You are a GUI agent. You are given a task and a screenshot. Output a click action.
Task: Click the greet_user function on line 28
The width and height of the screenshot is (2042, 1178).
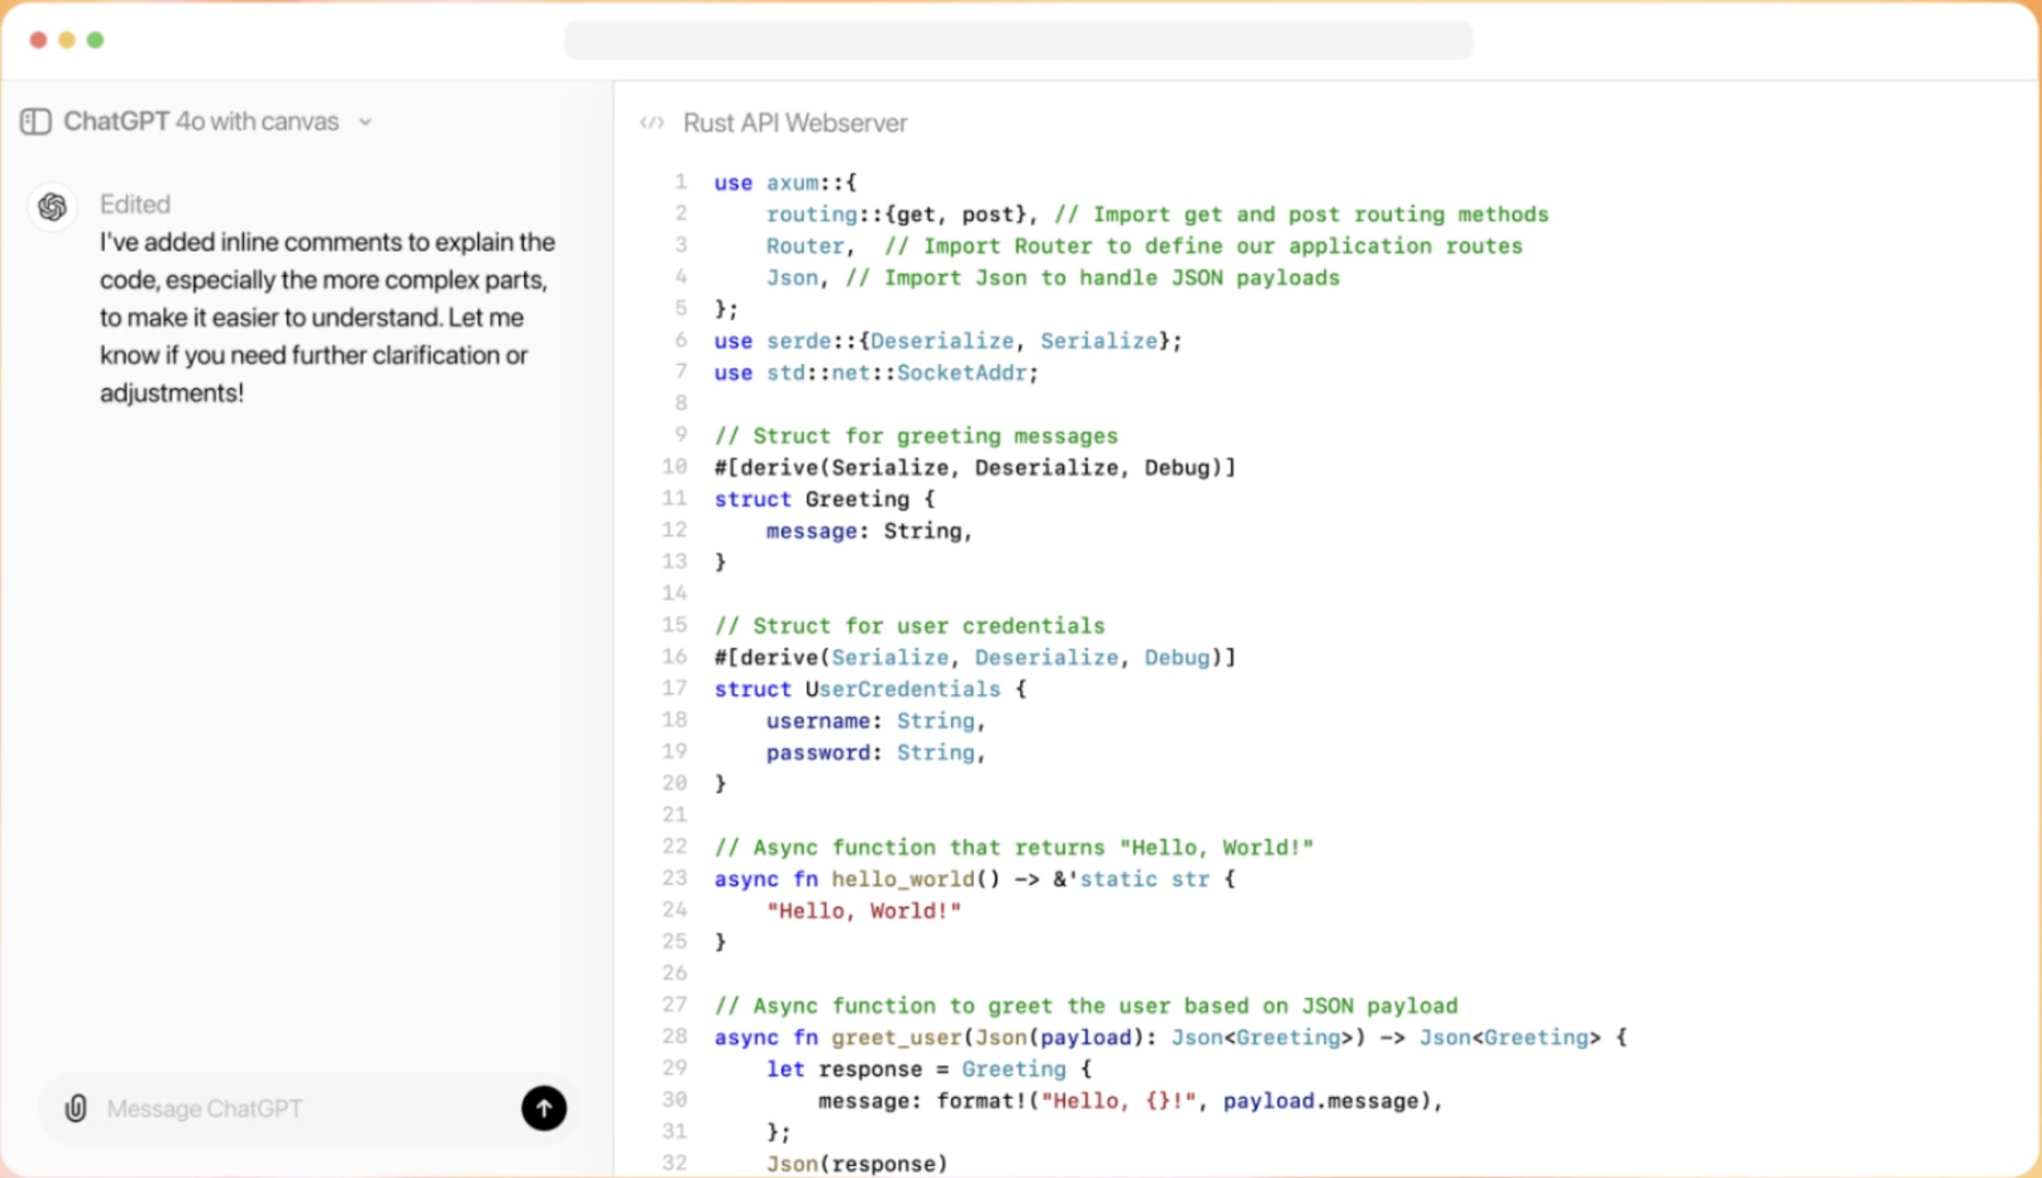(x=897, y=1038)
